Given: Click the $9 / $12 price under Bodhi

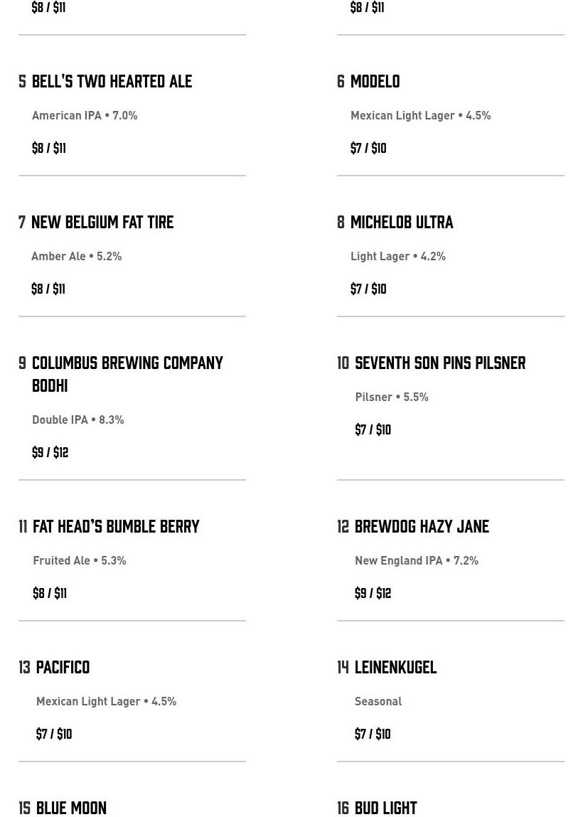Looking at the screenshot, I should (50, 452).
